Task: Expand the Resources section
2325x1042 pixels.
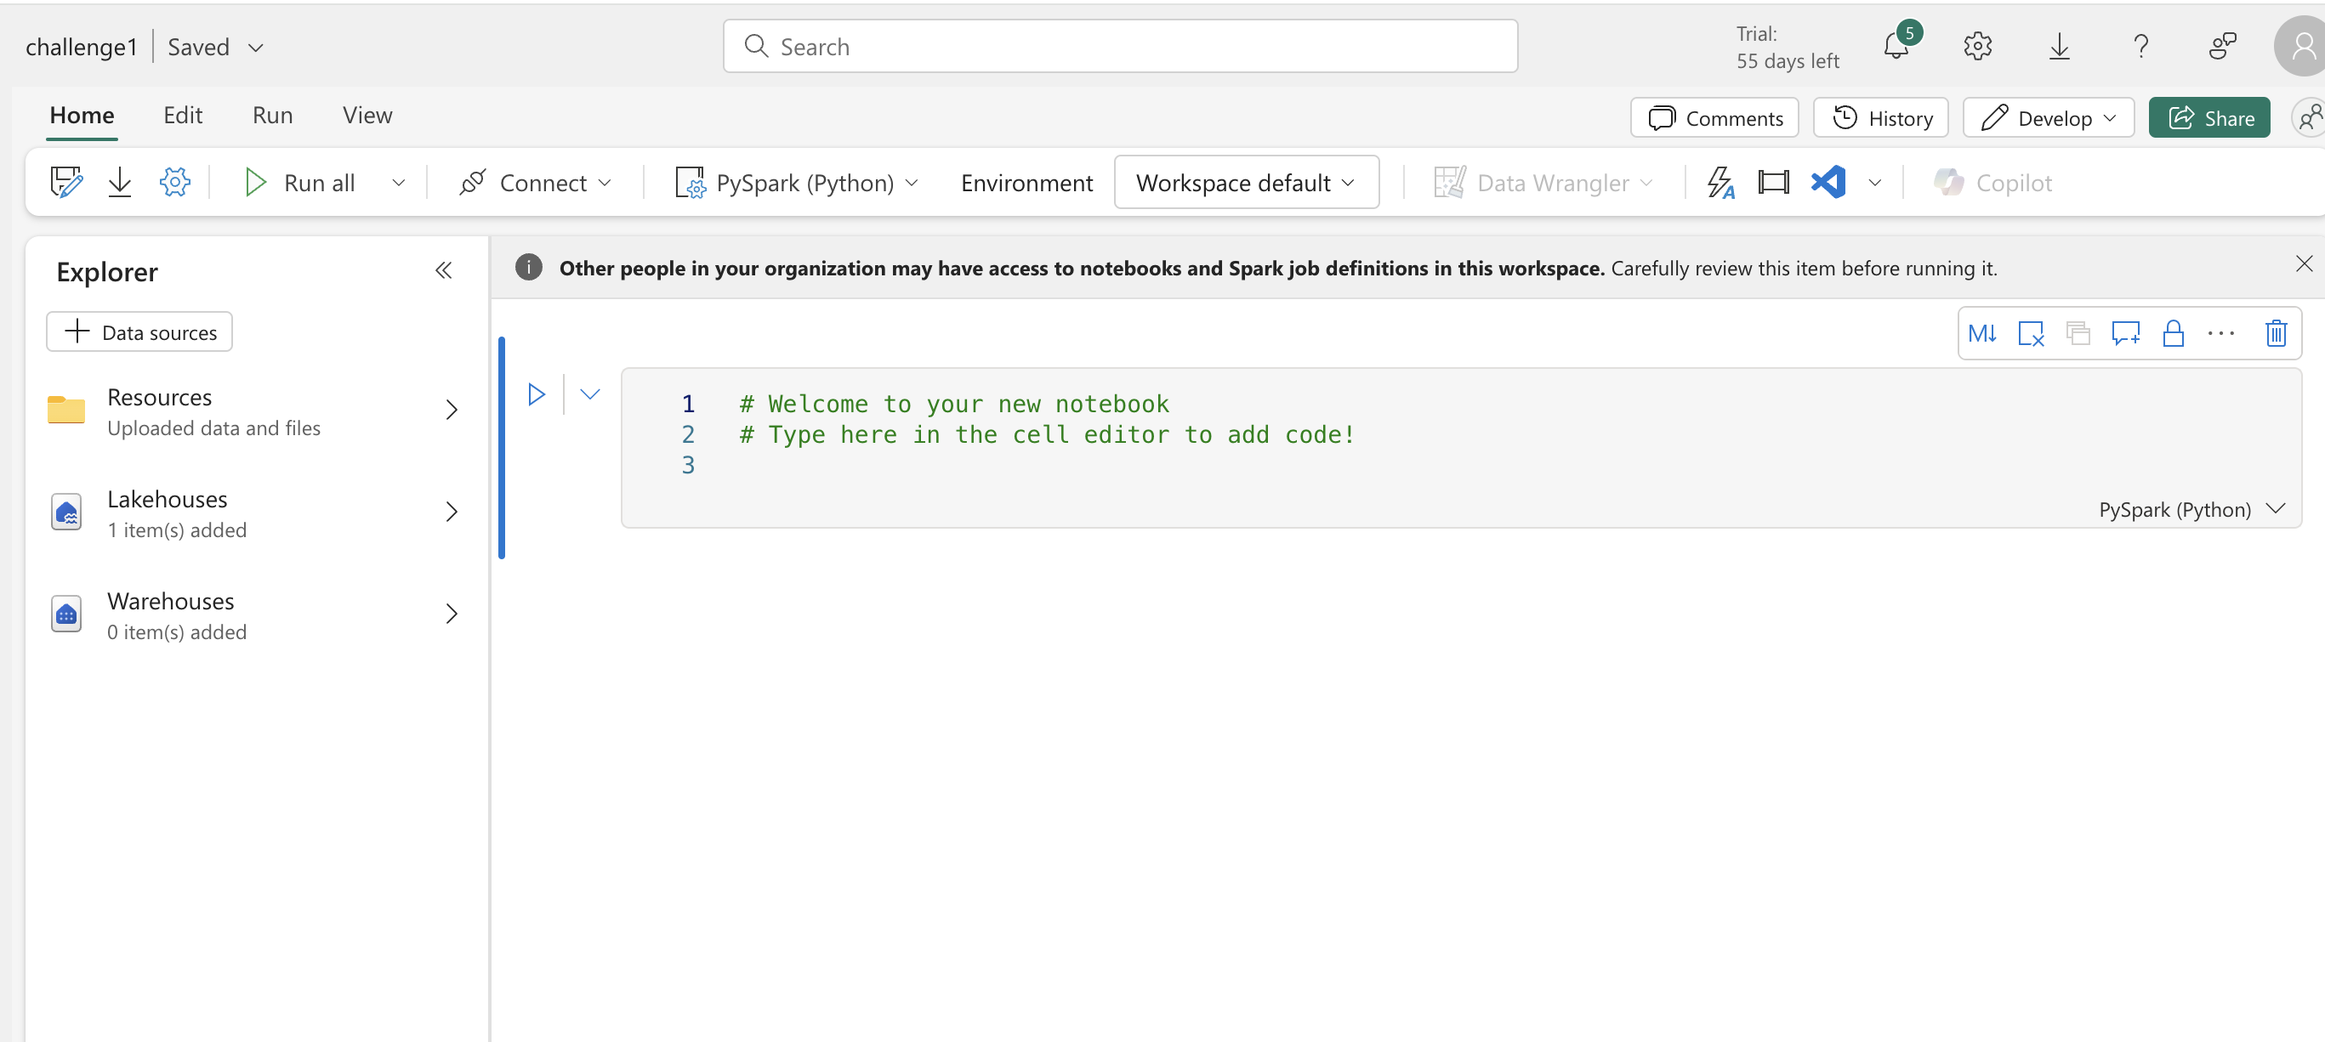Action: (x=452, y=411)
